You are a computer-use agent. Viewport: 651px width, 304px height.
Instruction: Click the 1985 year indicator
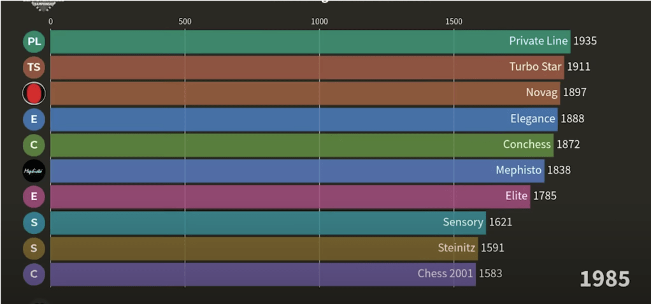[x=604, y=279]
